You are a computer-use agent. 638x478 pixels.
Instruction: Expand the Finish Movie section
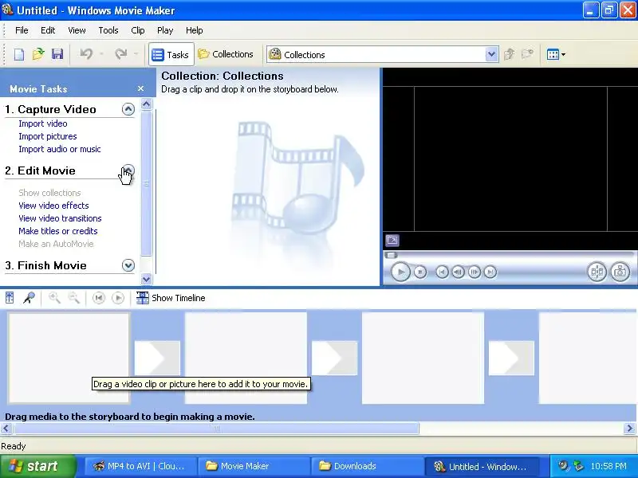tap(128, 265)
